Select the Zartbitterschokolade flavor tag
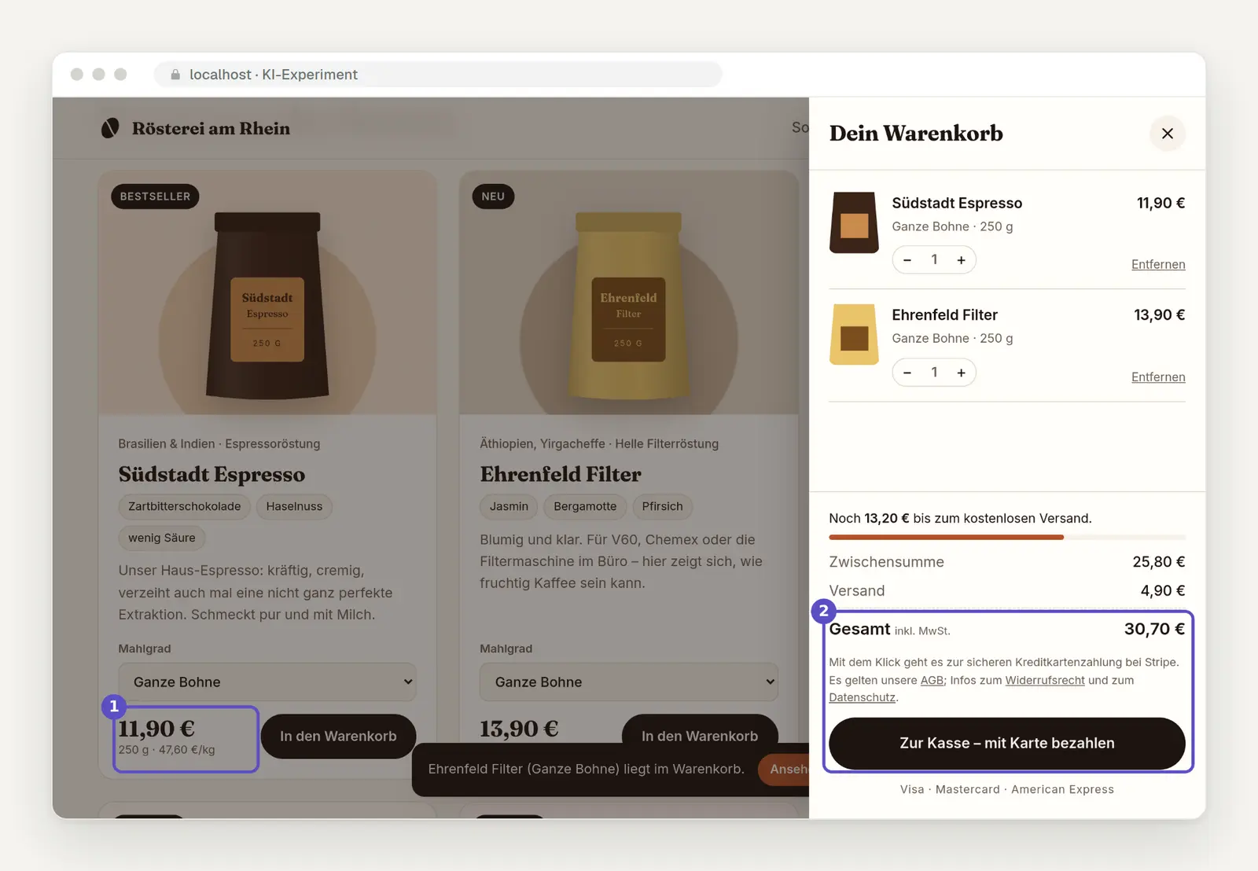 coord(185,506)
